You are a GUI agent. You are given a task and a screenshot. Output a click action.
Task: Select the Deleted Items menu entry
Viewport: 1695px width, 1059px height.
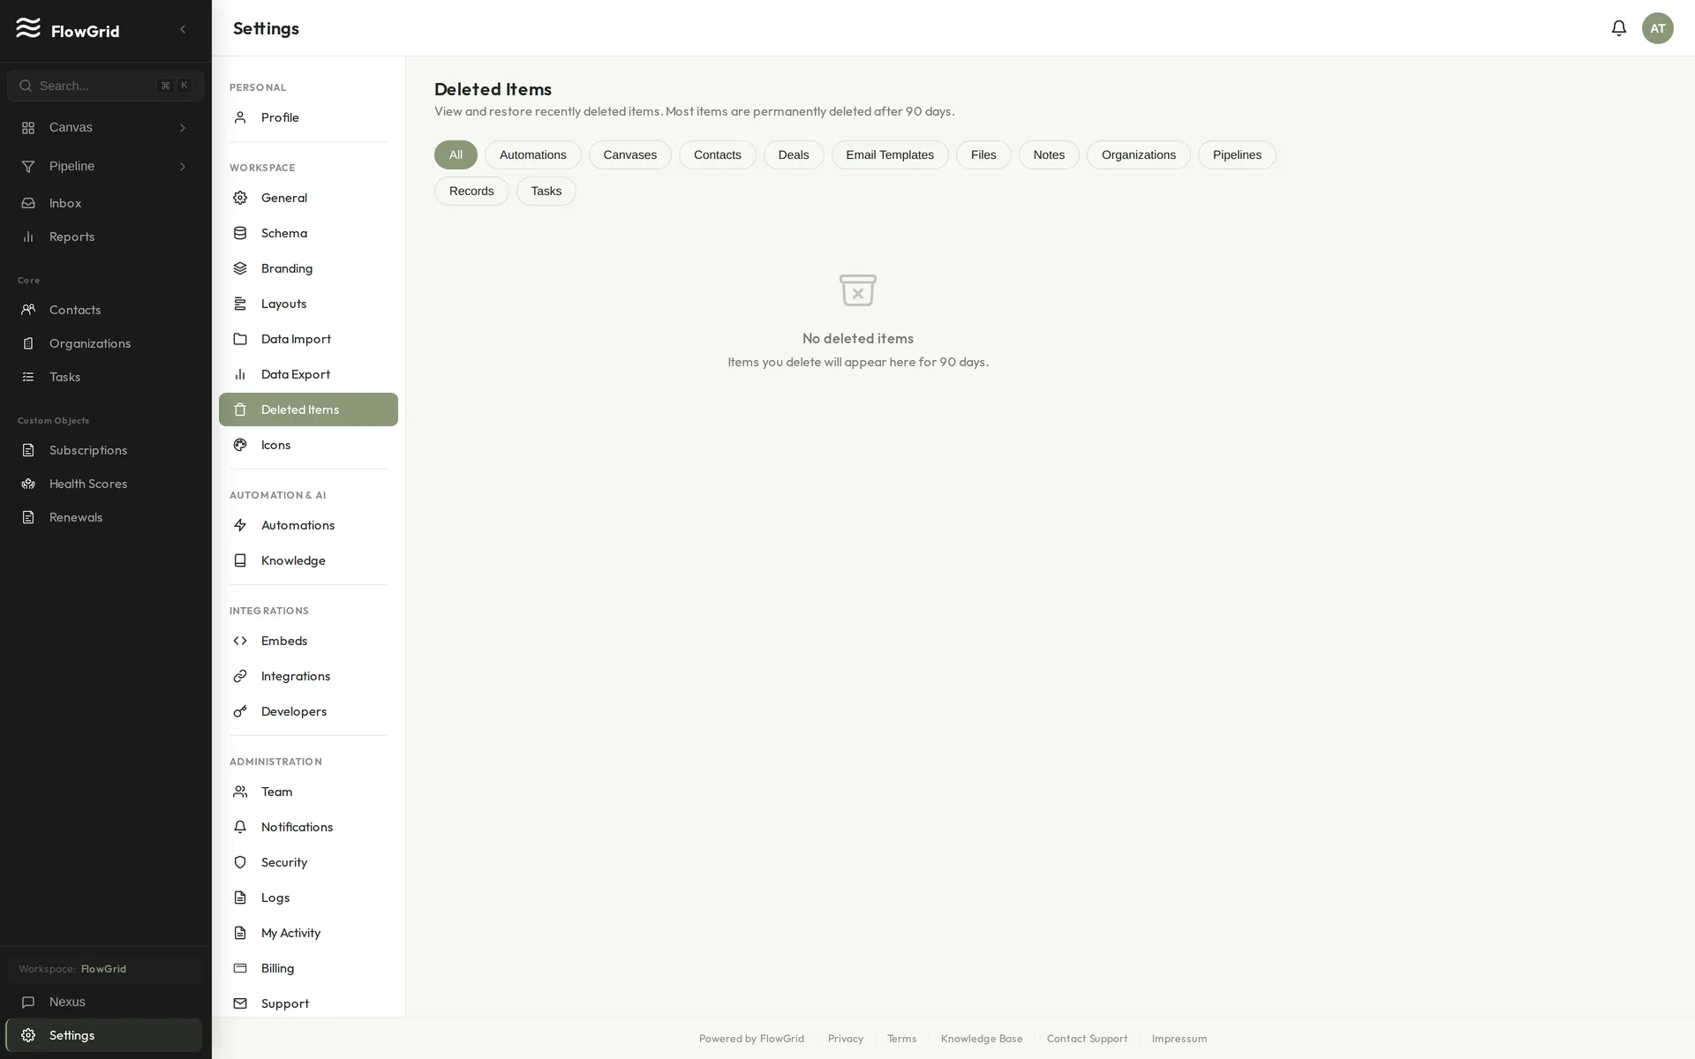[x=308, y=410]
